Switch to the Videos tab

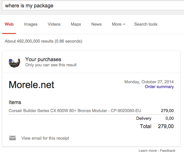(x=54, y=24)
